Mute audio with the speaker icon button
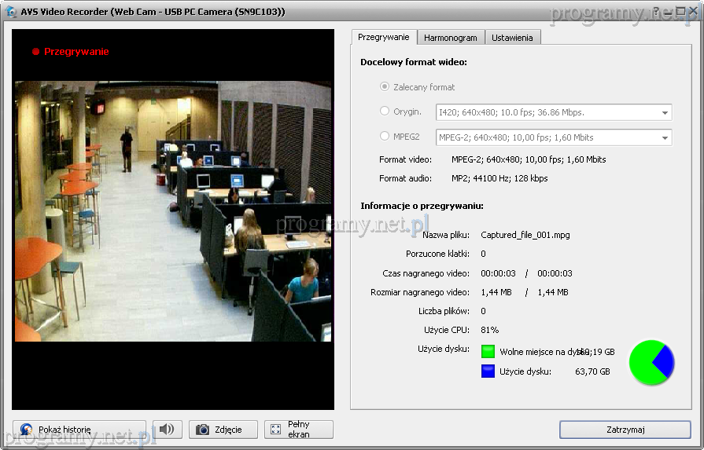This screenshot has width=704, height=450. [x=167, y=430]
